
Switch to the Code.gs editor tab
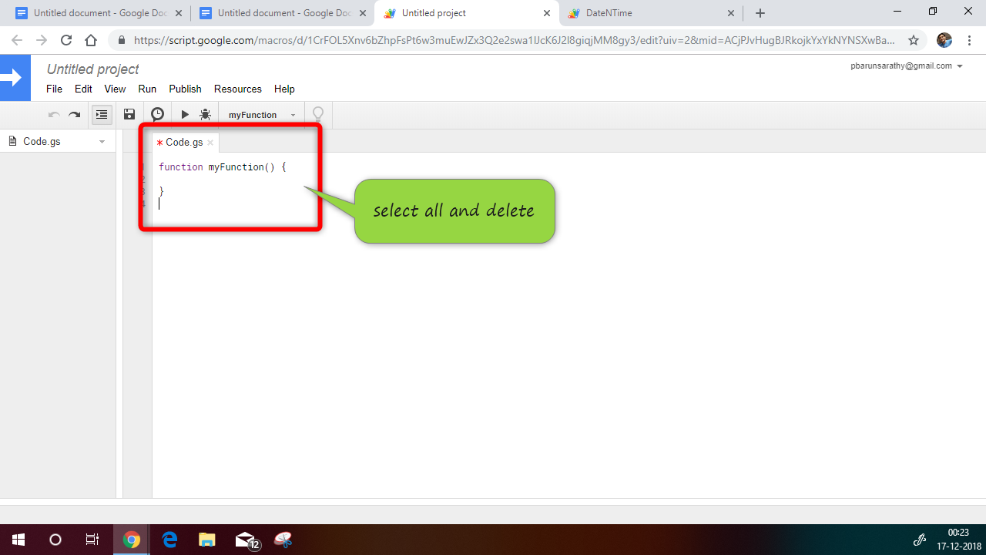184,143
